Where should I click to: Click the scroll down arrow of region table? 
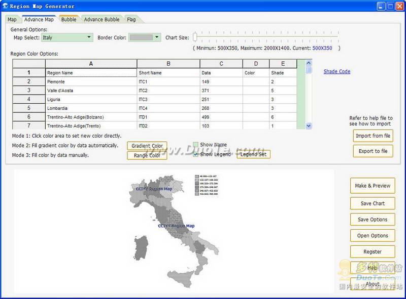coord(309,126)
